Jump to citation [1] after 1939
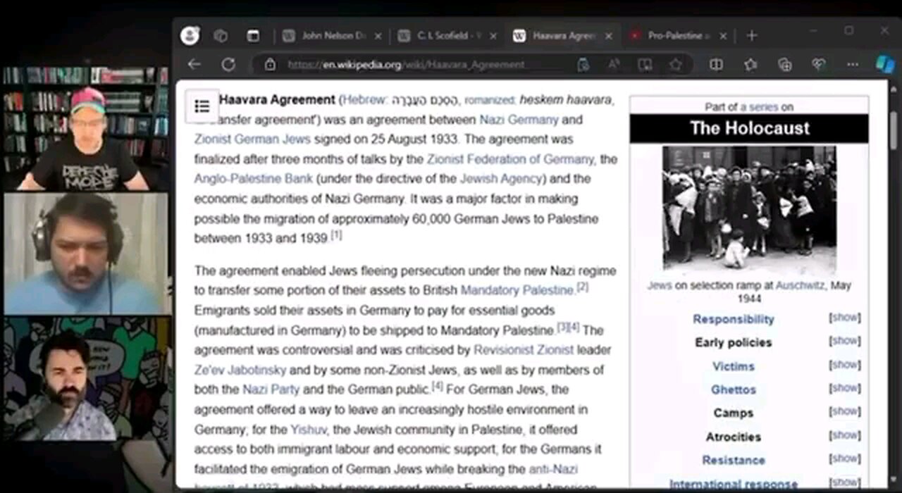This screenshot has width=902, height=493. pos(337,236)
